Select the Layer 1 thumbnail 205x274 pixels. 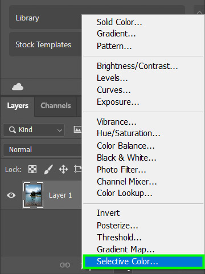(33, 195)
